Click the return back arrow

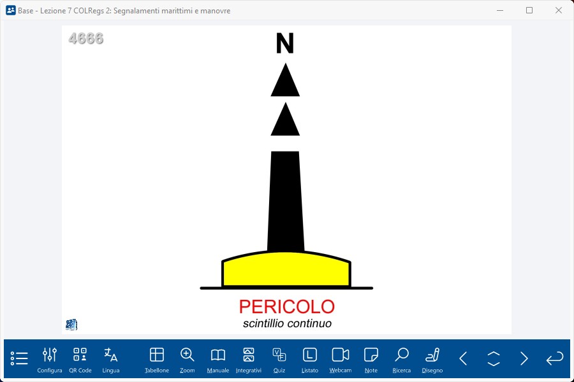point(555,358)
